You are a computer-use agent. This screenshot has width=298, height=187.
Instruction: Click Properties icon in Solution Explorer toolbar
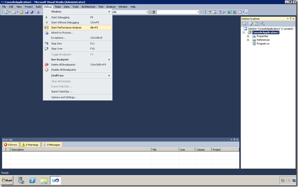click(244, 24)
